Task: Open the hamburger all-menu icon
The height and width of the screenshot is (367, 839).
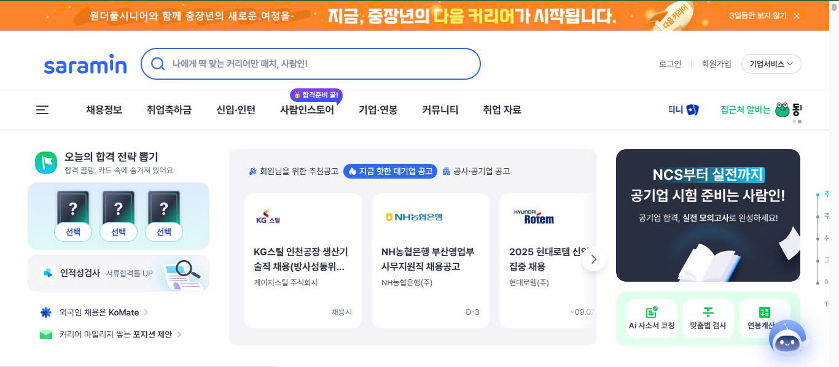Action: [x=42, y=110]
